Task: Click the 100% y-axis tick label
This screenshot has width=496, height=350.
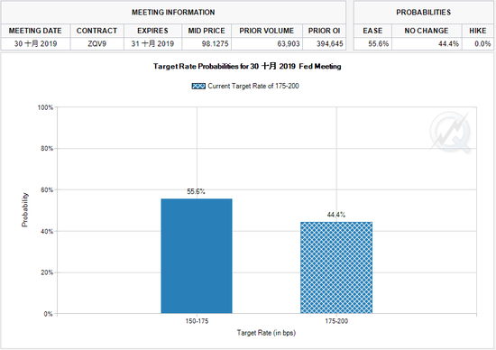Action: [x=46, y=107]
